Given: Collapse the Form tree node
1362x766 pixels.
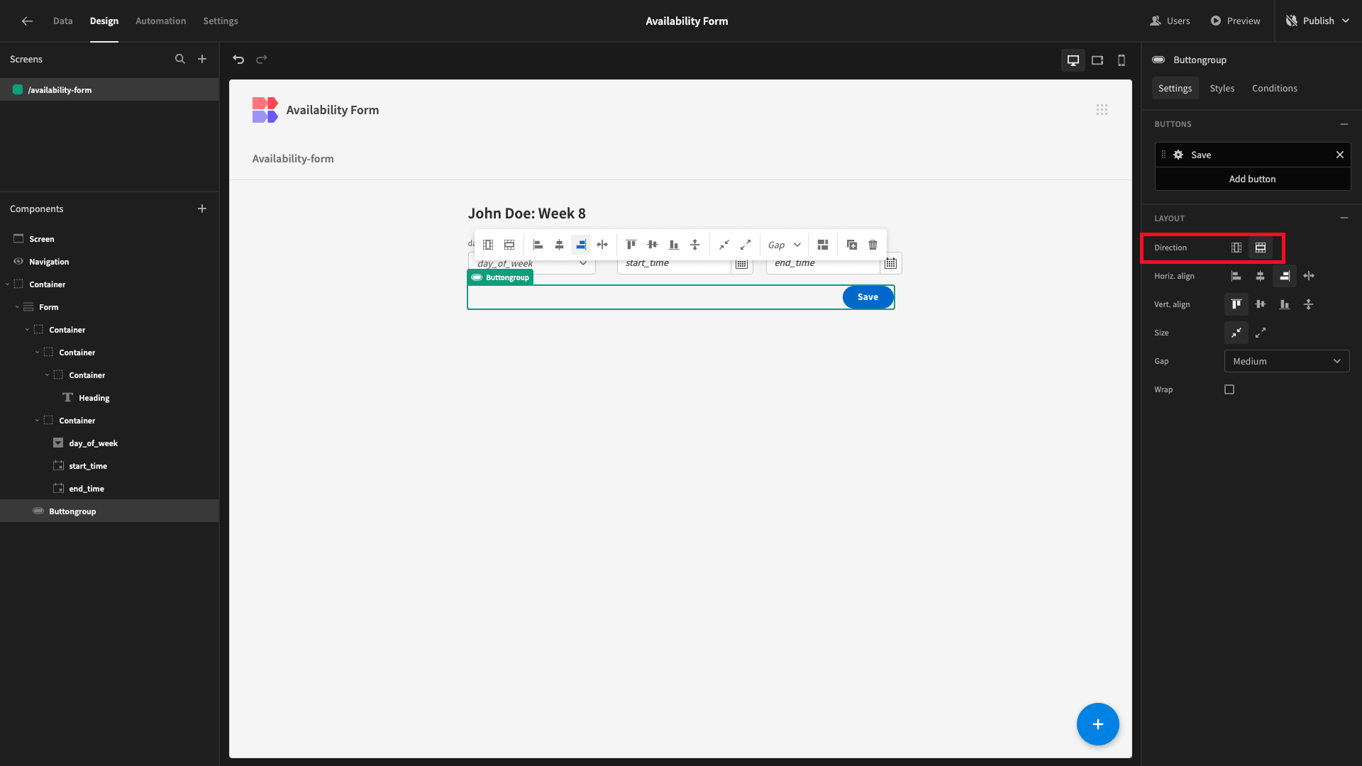Looking at the screenshot, I should (x=17, y=307).
